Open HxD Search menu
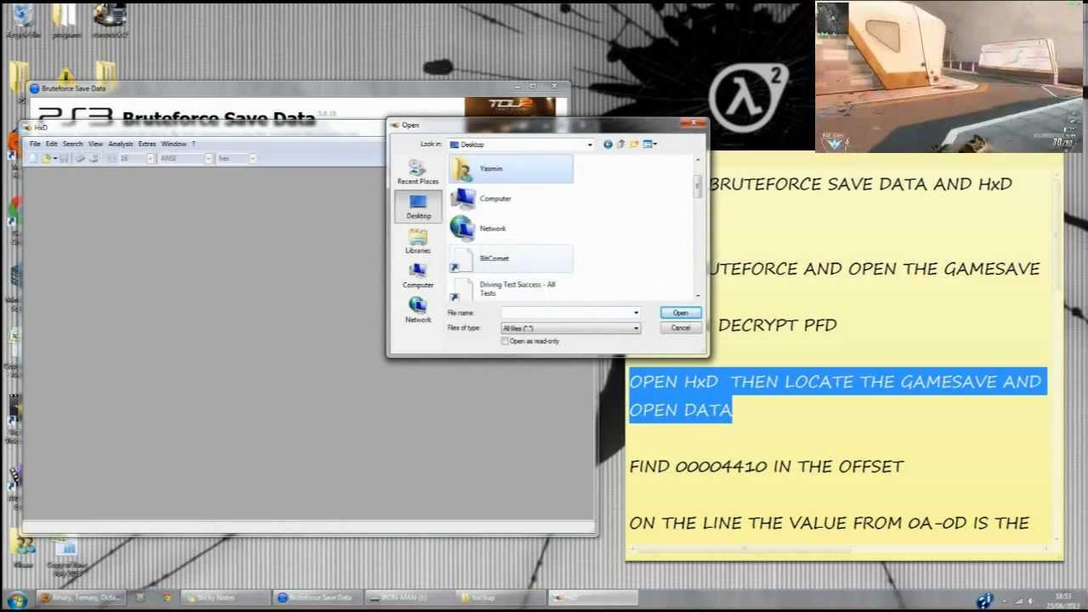This screenshot has height=612, width=1088. 73,144
